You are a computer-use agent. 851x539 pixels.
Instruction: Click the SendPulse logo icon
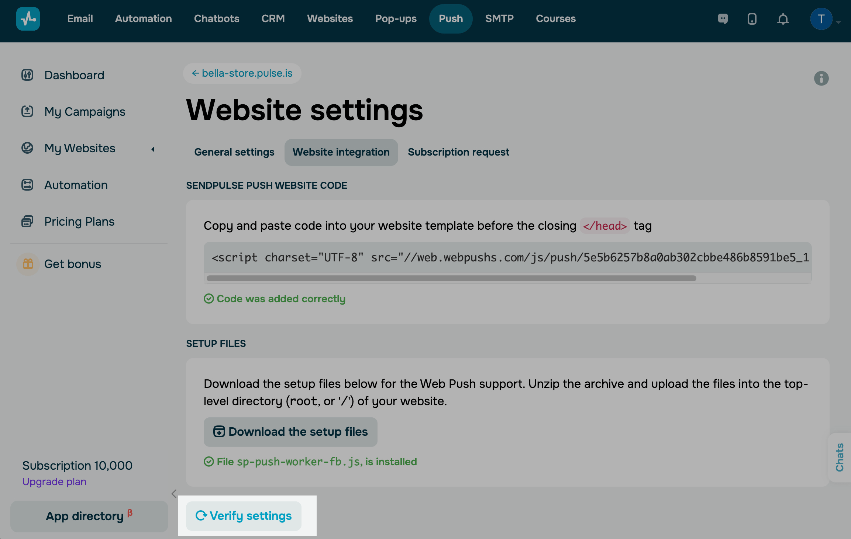[x=28, y=19]
